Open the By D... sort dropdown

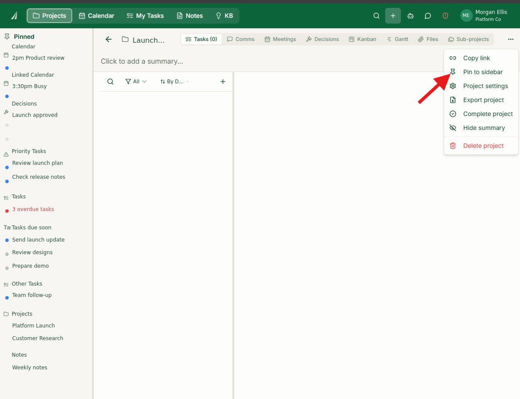click(174, 82)
